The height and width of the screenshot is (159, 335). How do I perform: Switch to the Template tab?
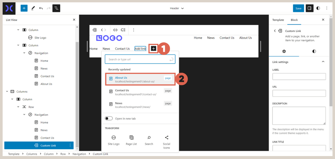click(x=278, y=20)
